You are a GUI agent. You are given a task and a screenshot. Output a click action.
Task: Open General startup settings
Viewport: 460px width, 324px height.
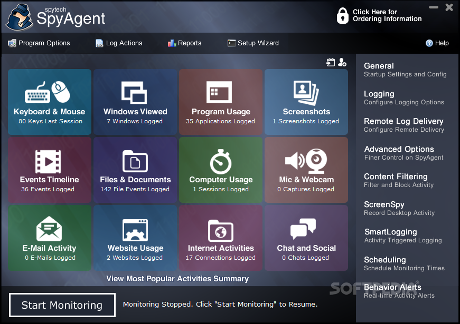click(405, 70)
